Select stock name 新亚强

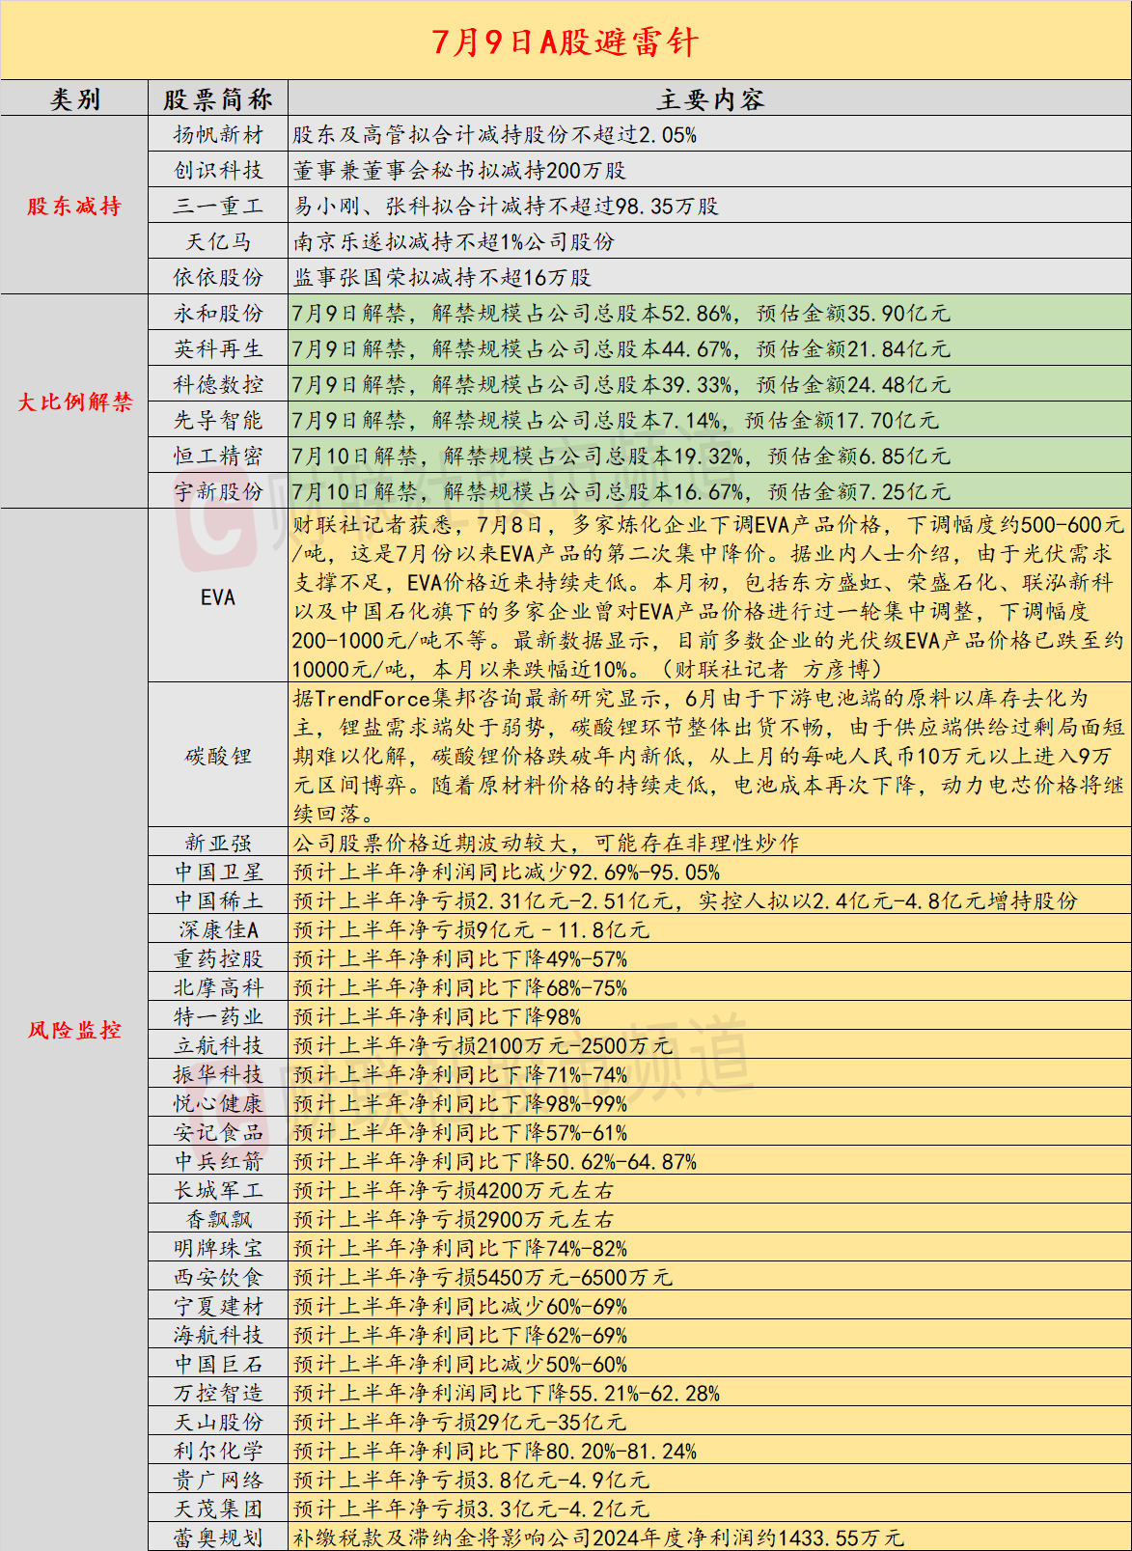[x=218, y=844]
